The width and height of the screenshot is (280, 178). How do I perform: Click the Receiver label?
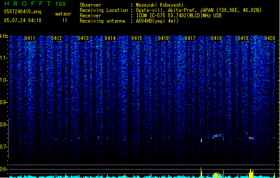[x=90, y=16]
